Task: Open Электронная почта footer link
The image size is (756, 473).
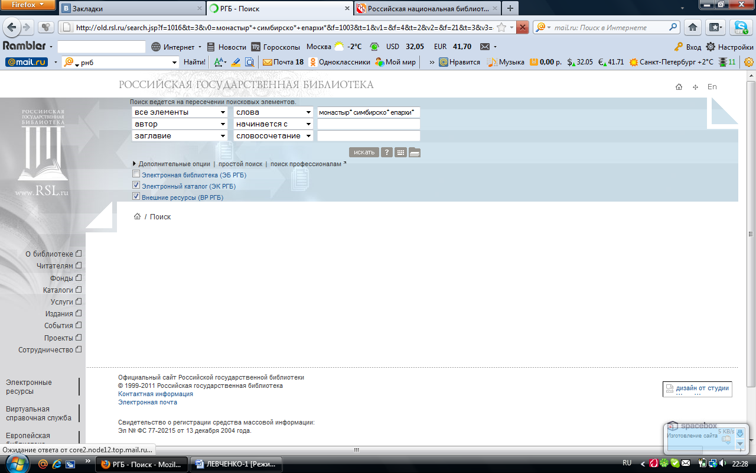Action: coord(148,402)
